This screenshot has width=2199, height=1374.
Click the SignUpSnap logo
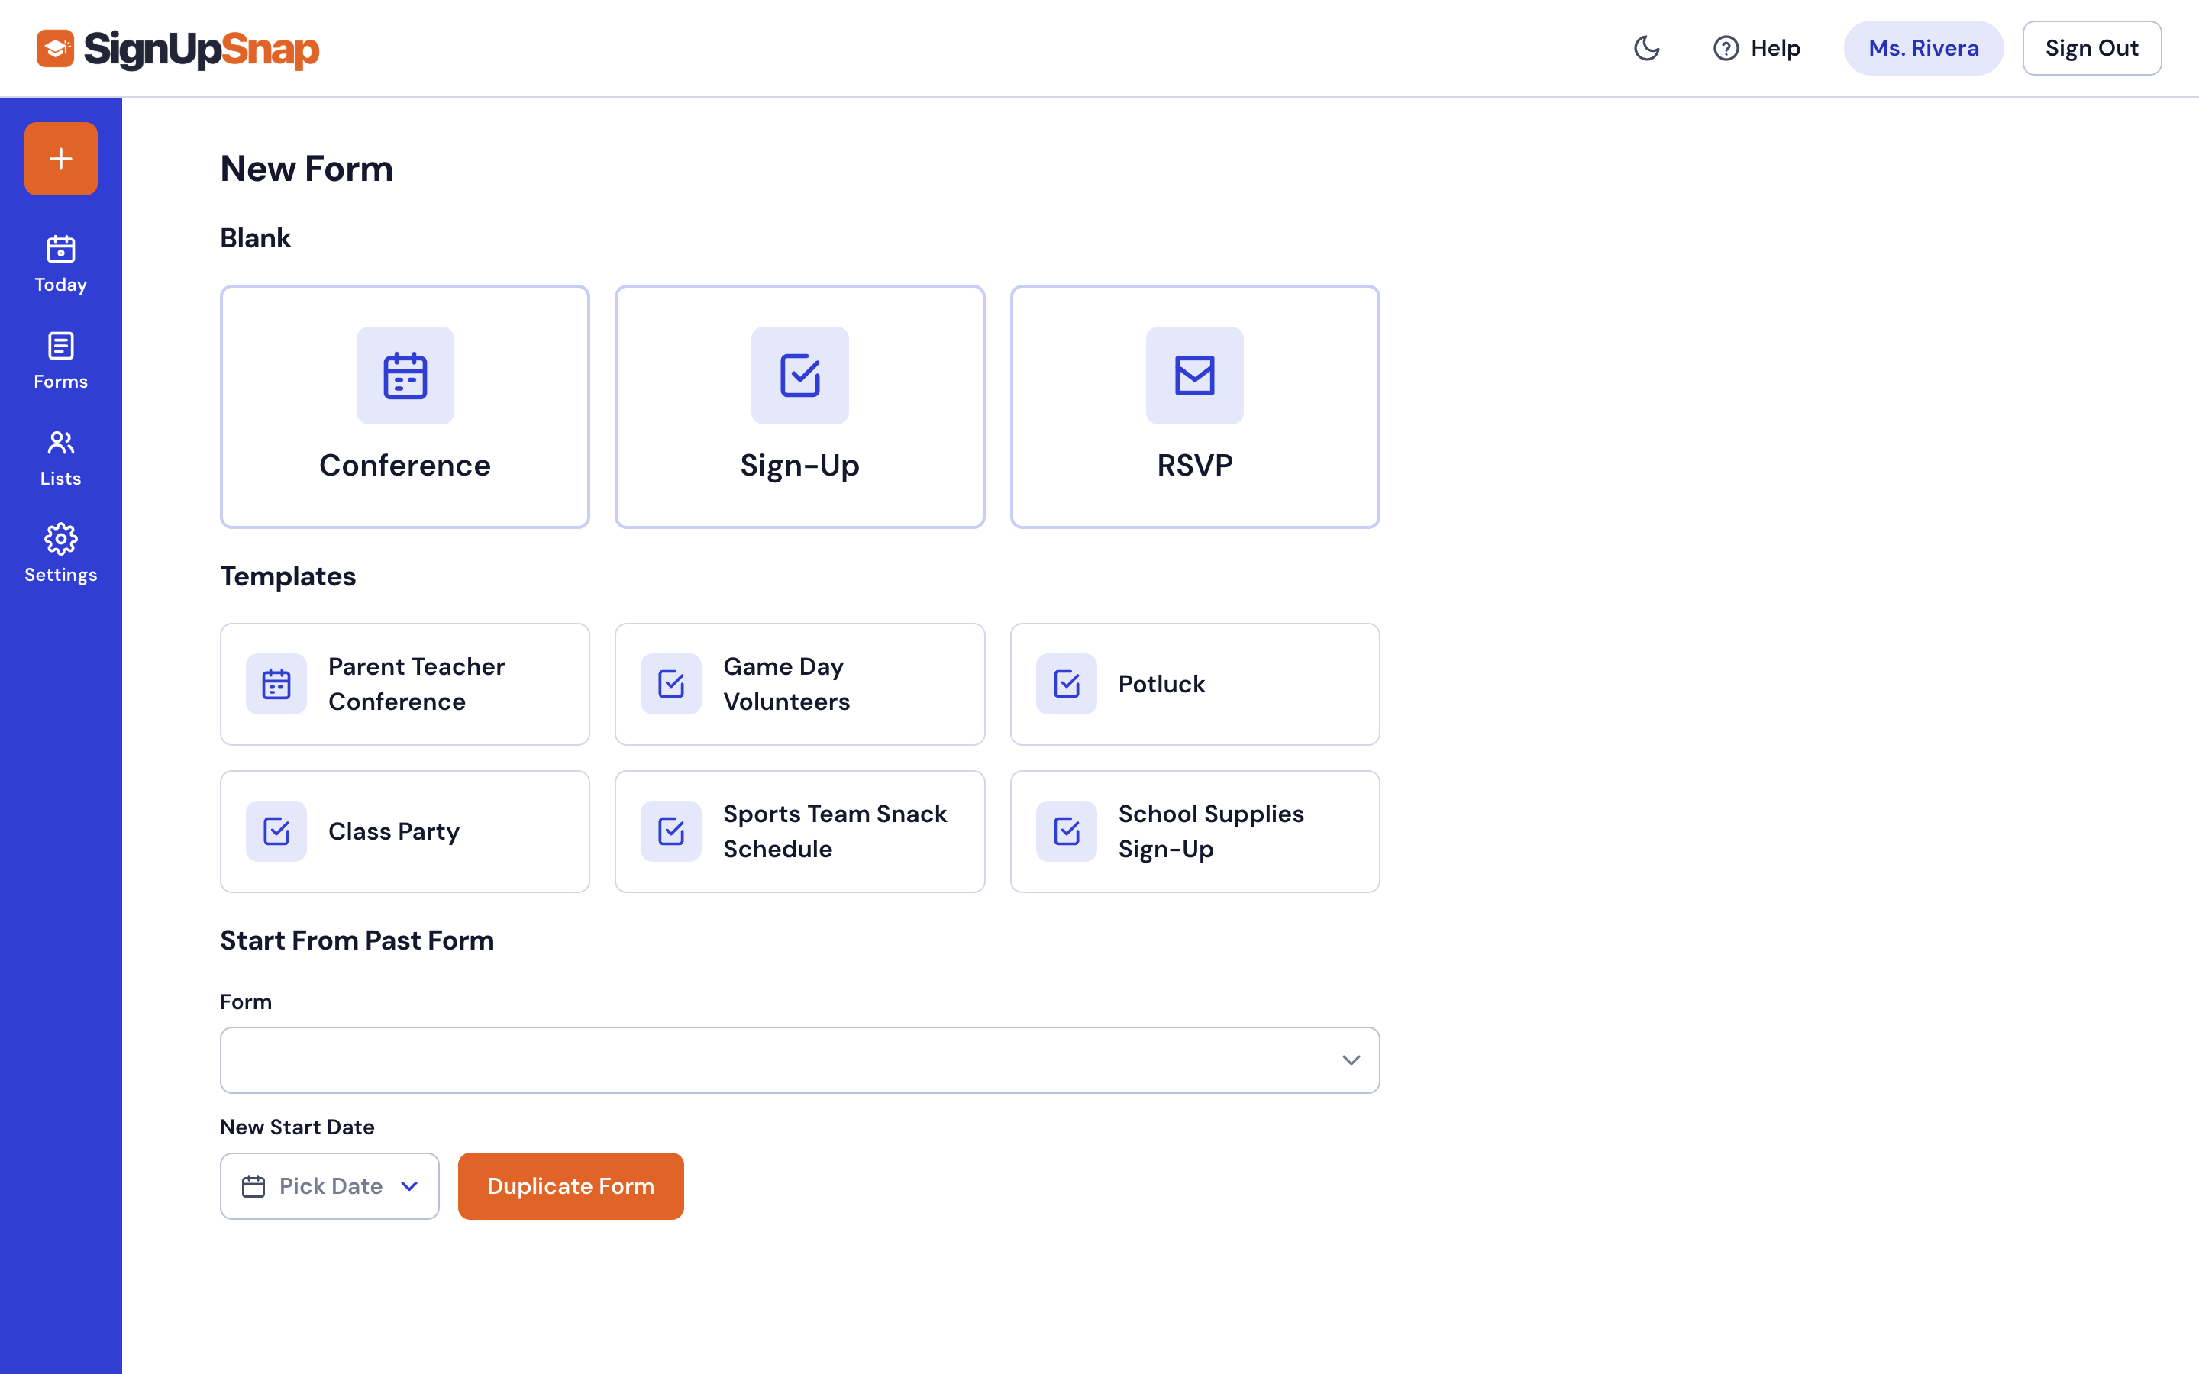click(178, 48)
